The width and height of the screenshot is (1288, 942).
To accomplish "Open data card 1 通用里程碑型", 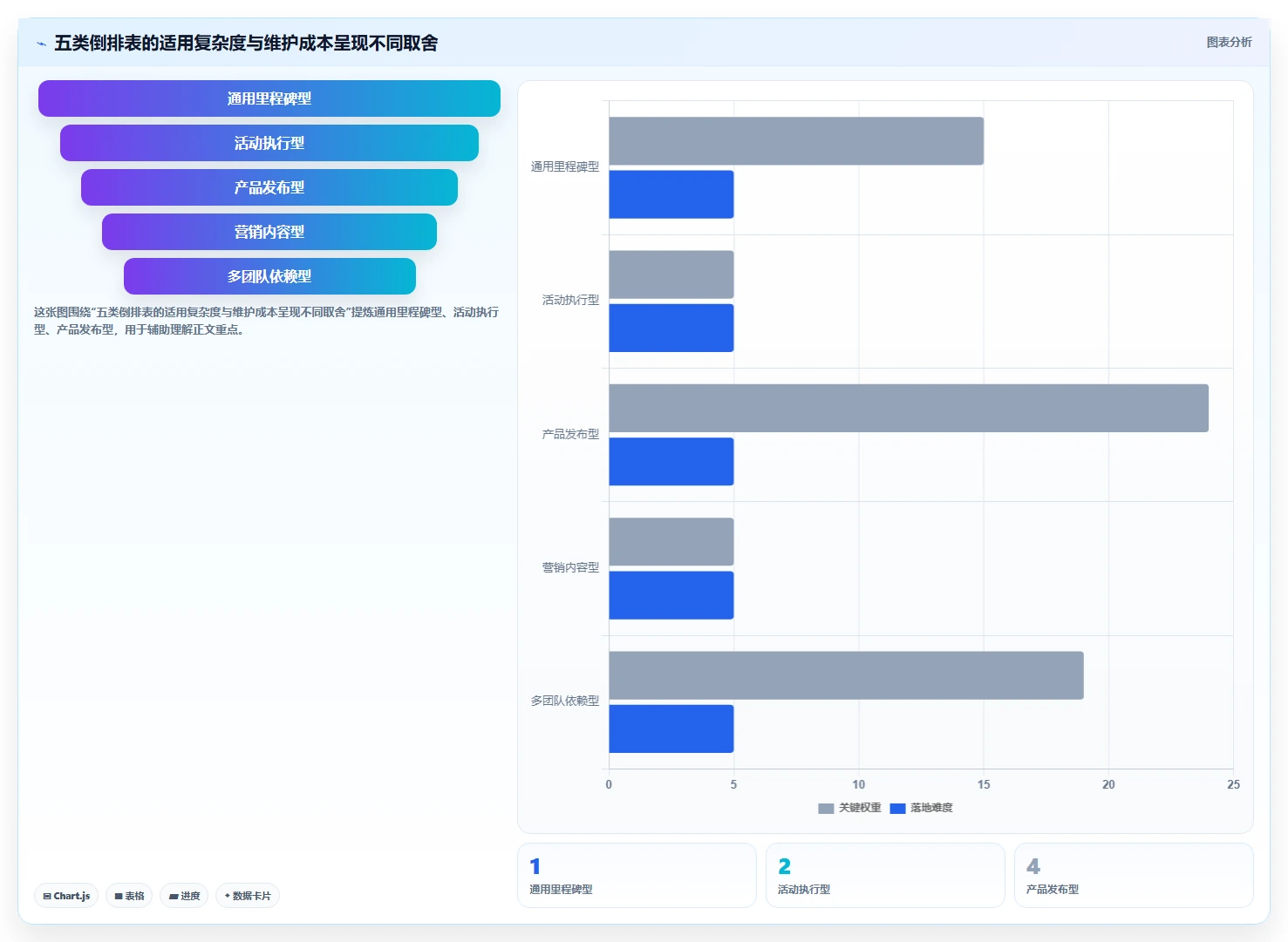I will point(637,875).
